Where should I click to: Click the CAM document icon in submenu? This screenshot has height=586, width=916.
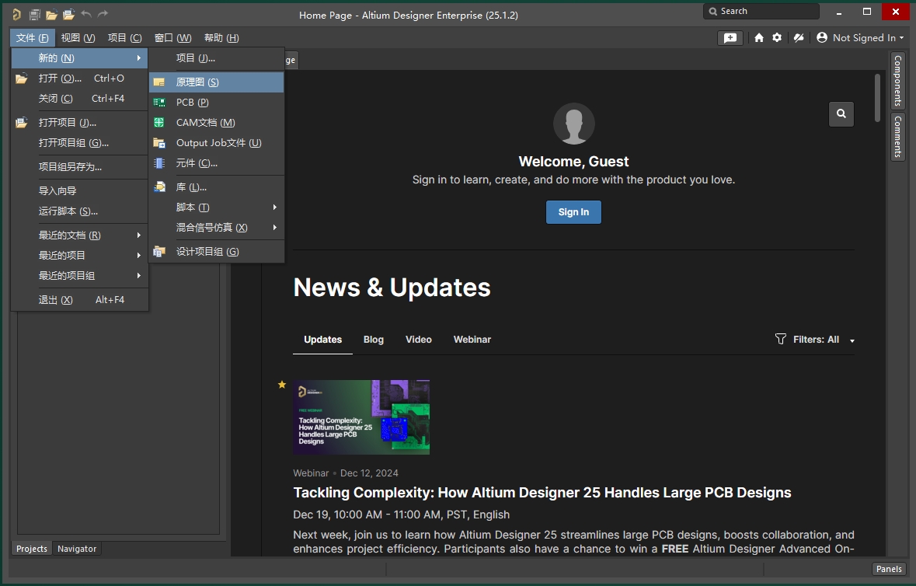click(159, 123)
